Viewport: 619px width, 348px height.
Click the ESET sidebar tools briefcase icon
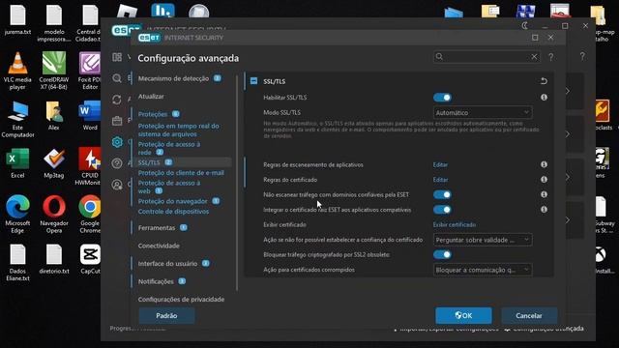click(117, 121)
